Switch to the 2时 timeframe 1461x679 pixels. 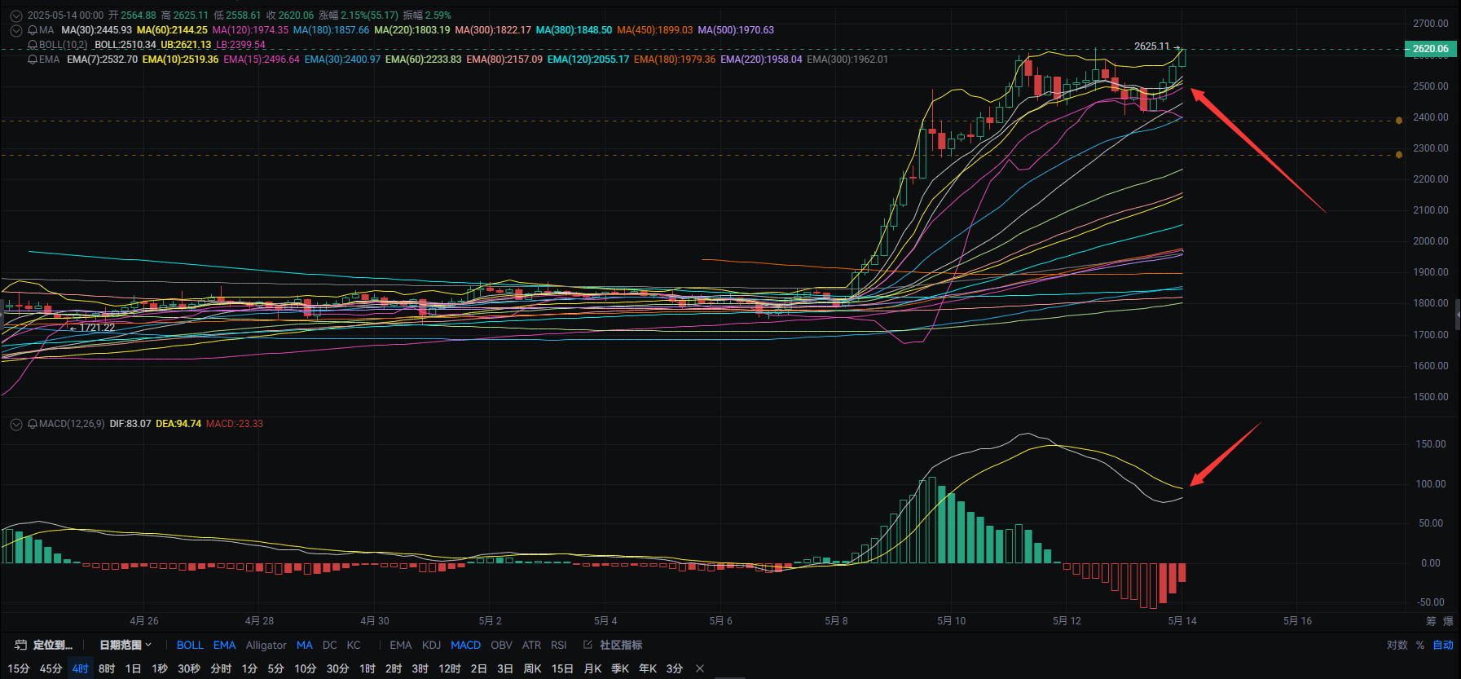tap(394, 668)
